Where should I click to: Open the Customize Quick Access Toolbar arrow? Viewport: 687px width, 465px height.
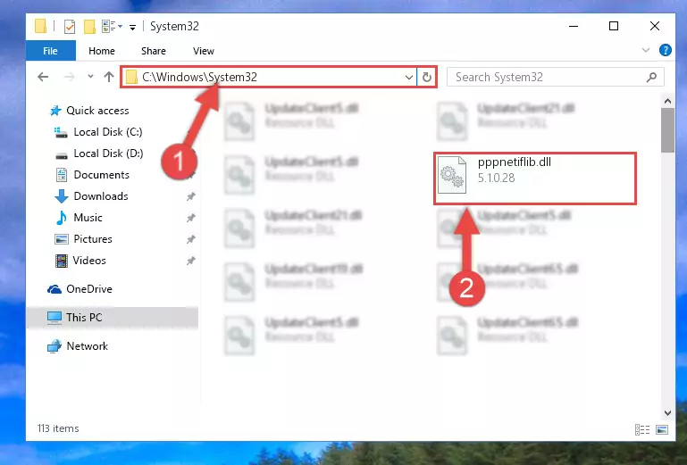pos(132,28)
